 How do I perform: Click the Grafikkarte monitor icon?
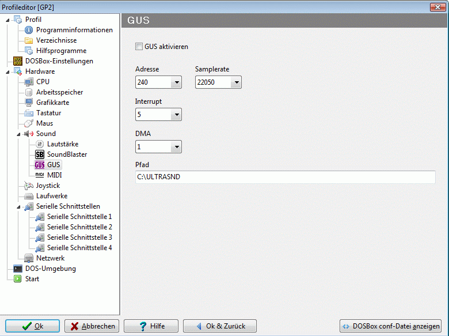(x=29, y=103)
